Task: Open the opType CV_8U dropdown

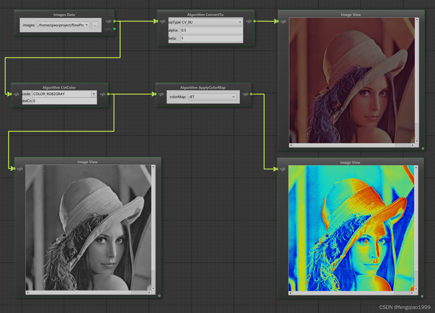Action: [212, 22]
